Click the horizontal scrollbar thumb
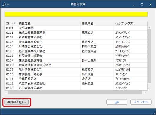The width and height of the screenshot is (156, 115). pos(75,92)
